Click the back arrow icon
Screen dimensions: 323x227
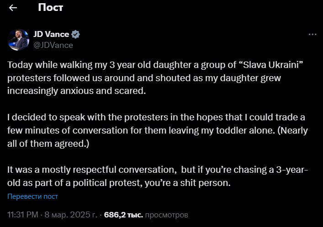(x=13, y=8)
